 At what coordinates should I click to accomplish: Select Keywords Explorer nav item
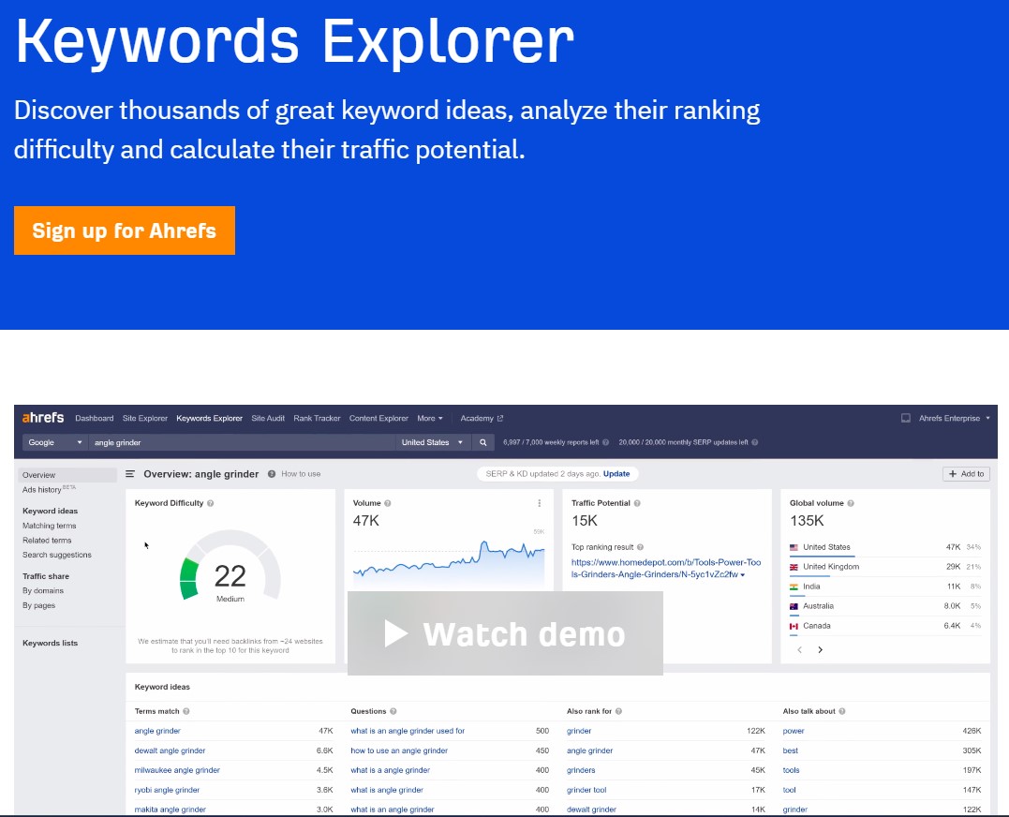pyautogui.click(x=209, y=418)
